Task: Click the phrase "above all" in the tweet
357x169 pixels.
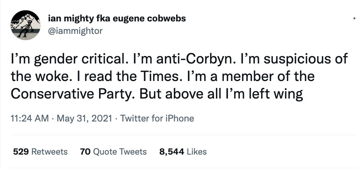Action: coord(206,93)
